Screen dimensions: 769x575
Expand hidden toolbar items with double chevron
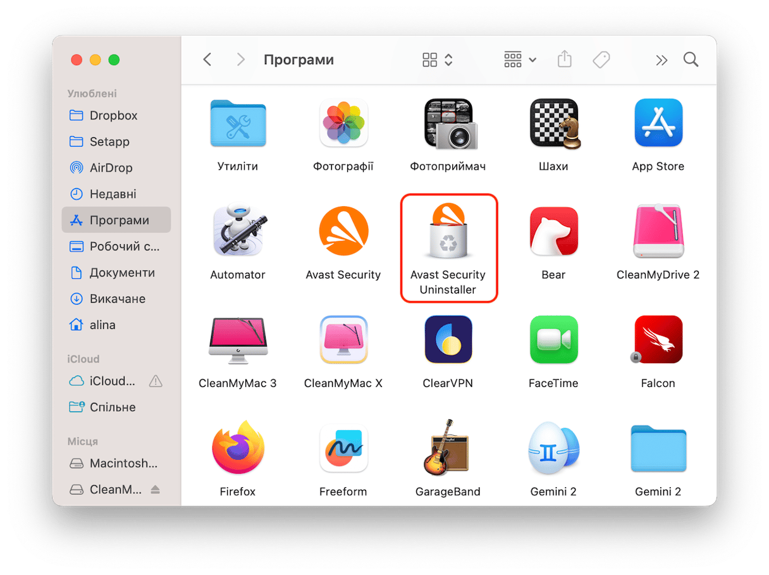(661, 60)
